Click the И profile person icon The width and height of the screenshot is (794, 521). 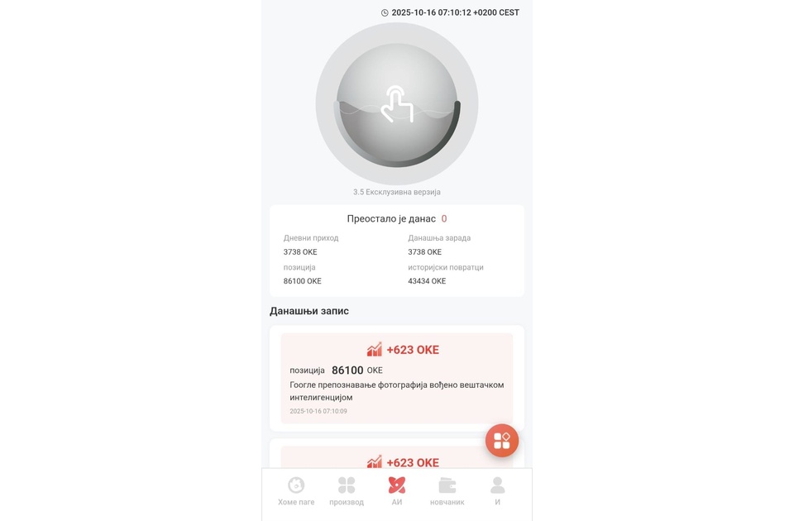[497, 485]
